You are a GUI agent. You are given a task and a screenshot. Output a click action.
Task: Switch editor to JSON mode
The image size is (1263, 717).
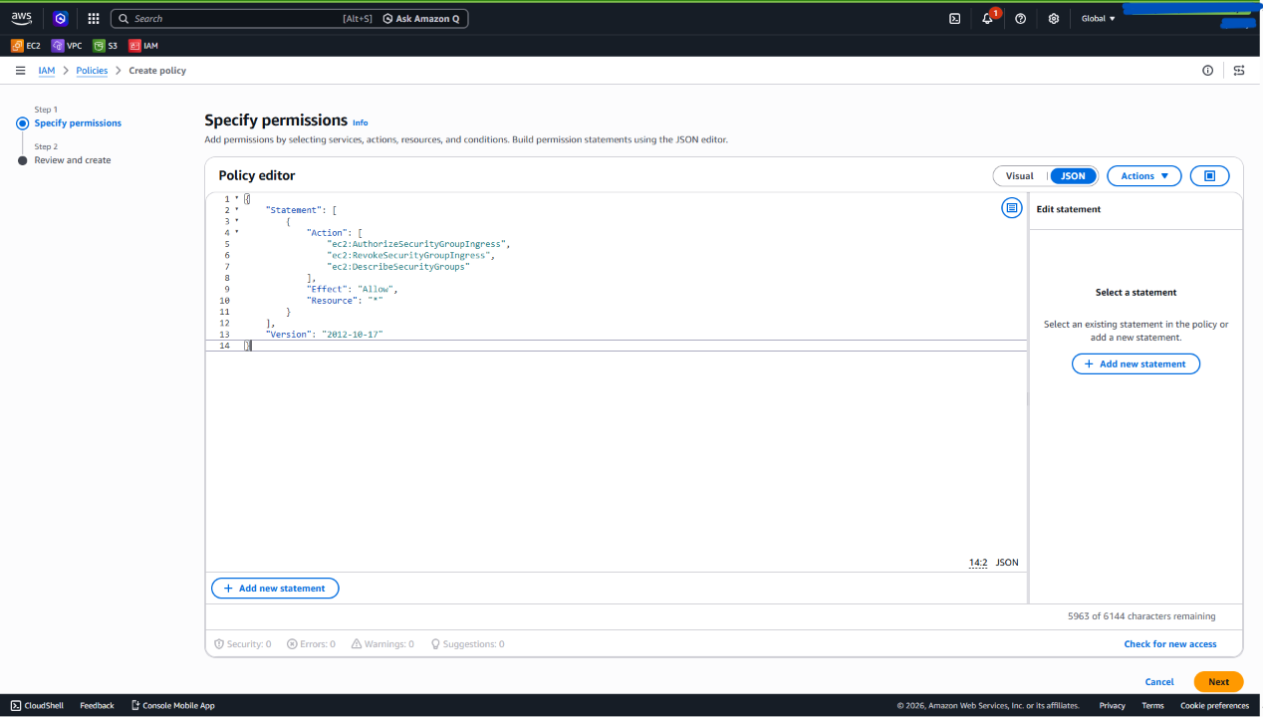pyautogui.click(x=1073, y=176)
